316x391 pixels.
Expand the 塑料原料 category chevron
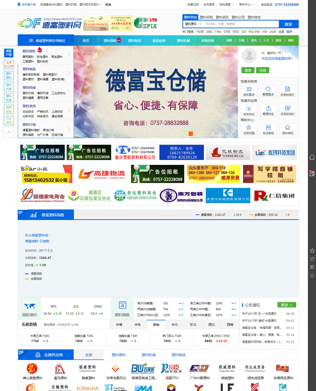69,54
